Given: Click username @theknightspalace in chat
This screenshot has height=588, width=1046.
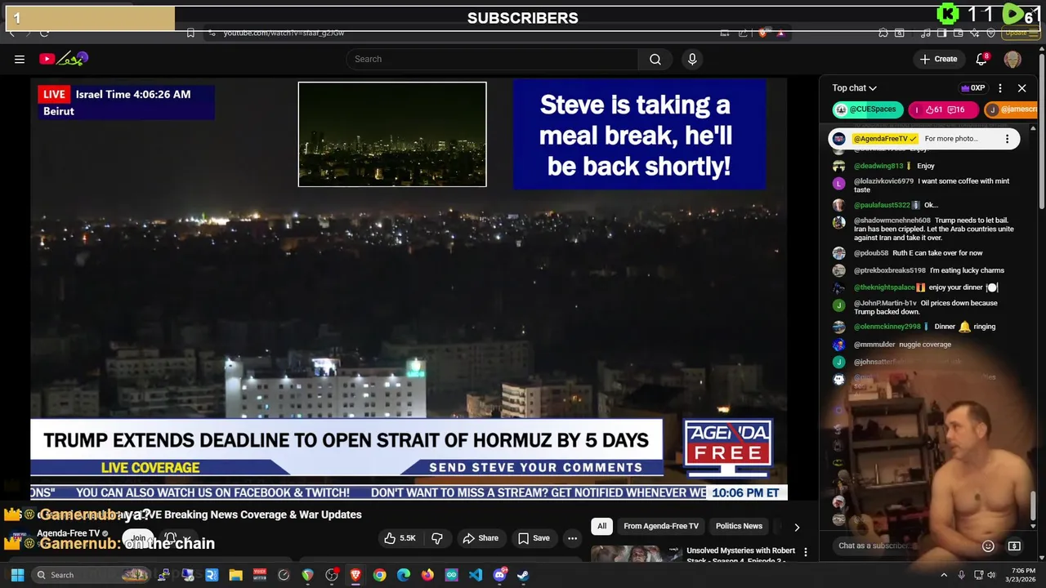Looking at the screenshot, I should tap(884, 287).
